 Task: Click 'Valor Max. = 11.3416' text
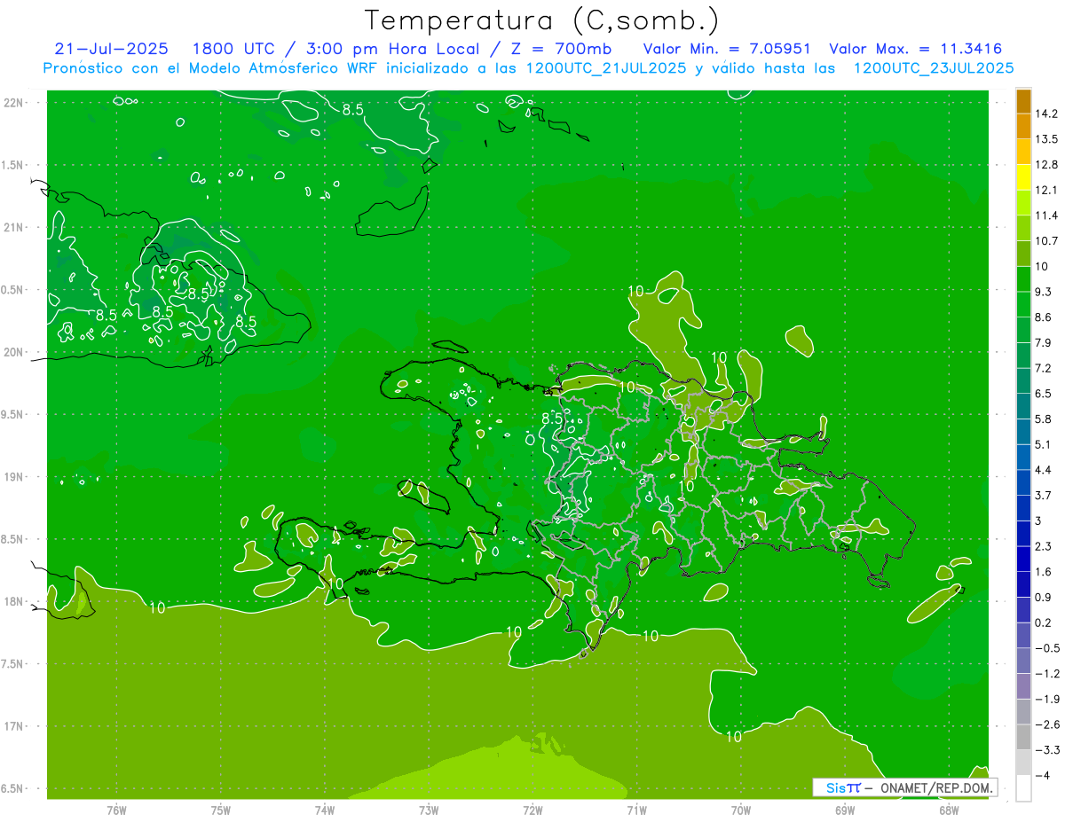pos(916,49)
